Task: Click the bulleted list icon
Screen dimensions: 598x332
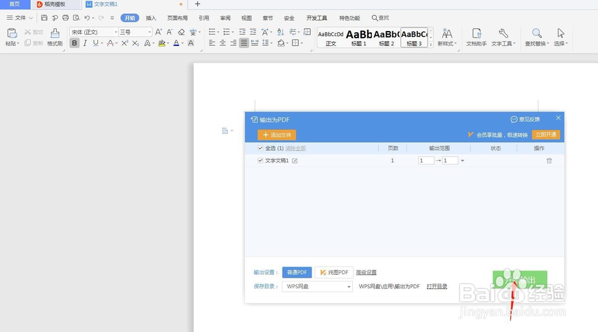Action: 212,32
